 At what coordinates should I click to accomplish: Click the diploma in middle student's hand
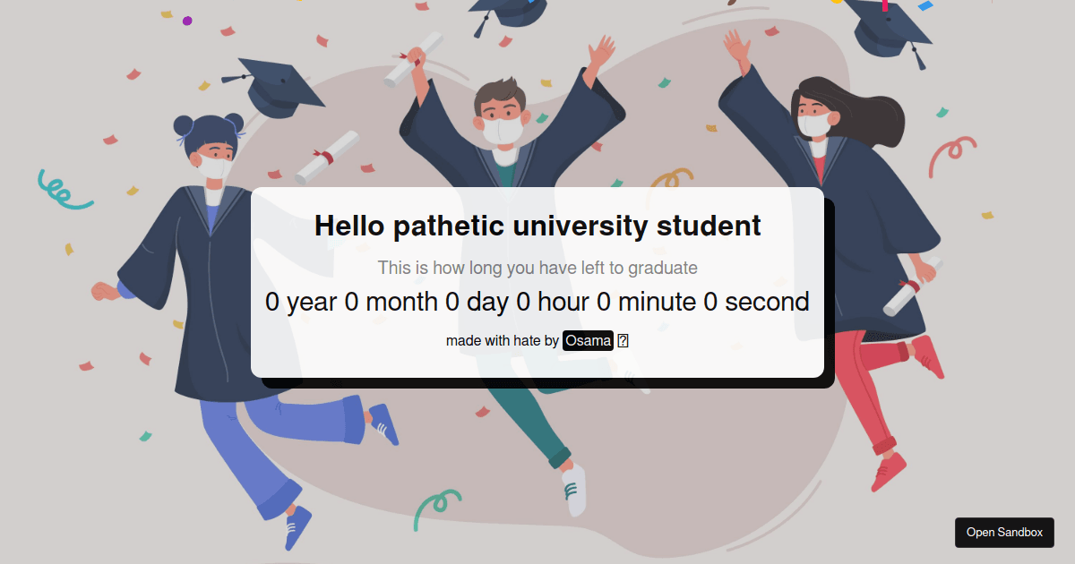pyautogui.click(x=414, y=60)
